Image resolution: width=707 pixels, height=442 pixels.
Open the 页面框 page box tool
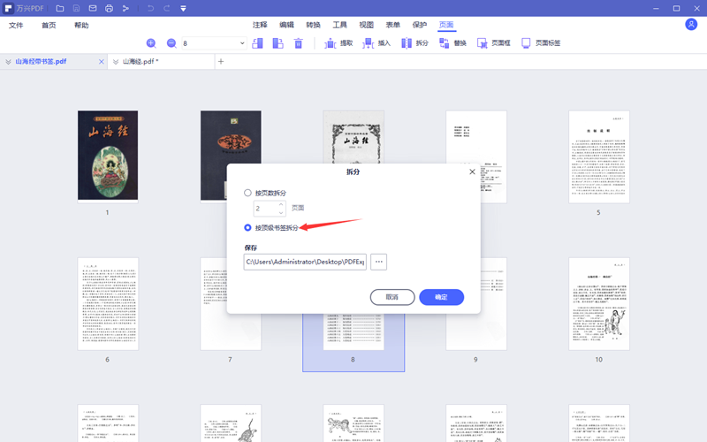tap(494, 43)
